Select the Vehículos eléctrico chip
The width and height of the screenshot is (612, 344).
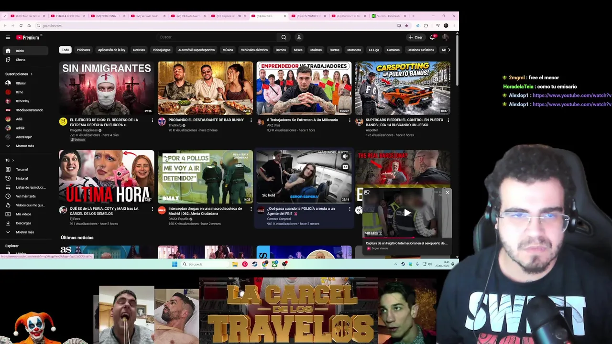[254, 50]
